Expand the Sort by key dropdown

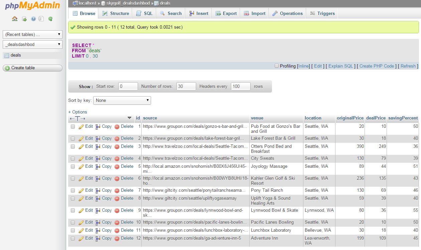[x=122, y=100]
